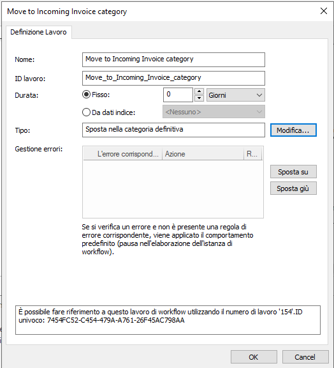334x368 pixels.
Task: Dismiss the dialog with Cancel
Action: point(305,357)
